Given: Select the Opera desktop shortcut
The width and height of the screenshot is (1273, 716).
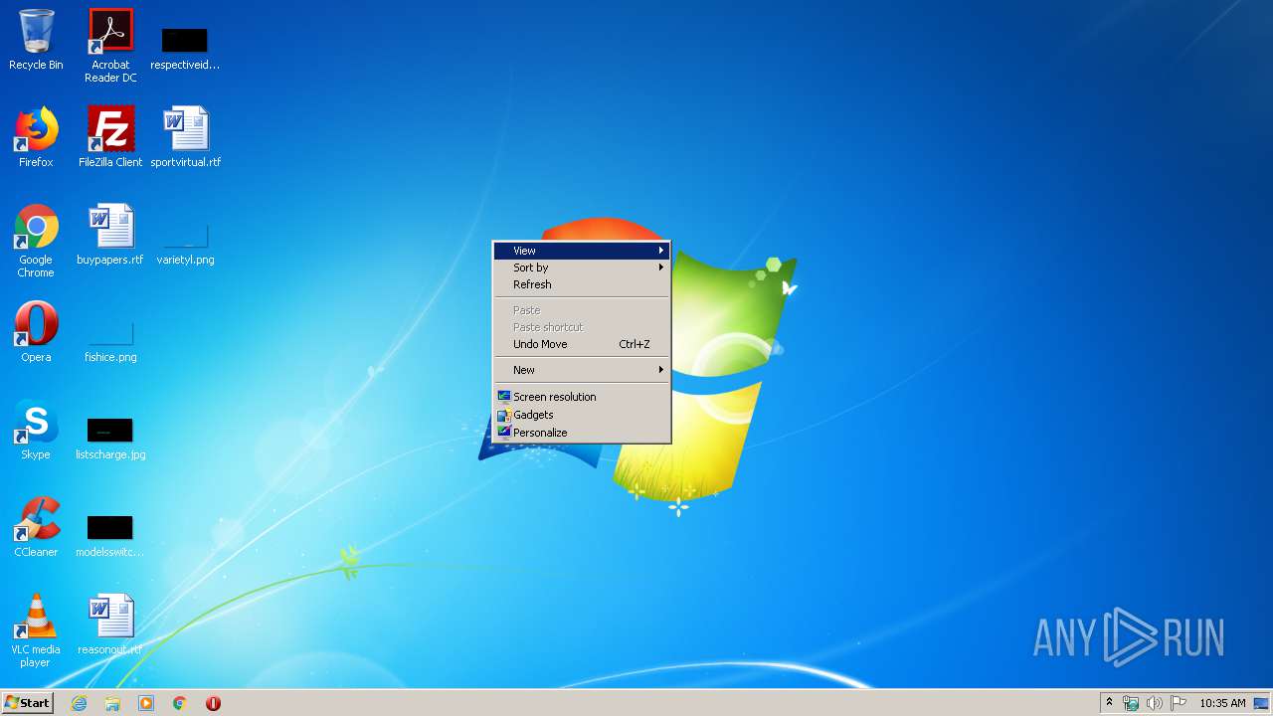Looking at the screenshot, I should click(x=36, y=332).
